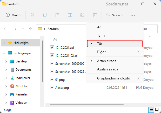
Task: Select the Screenshot_20210926 file
Action: click(x=70, y=72)
